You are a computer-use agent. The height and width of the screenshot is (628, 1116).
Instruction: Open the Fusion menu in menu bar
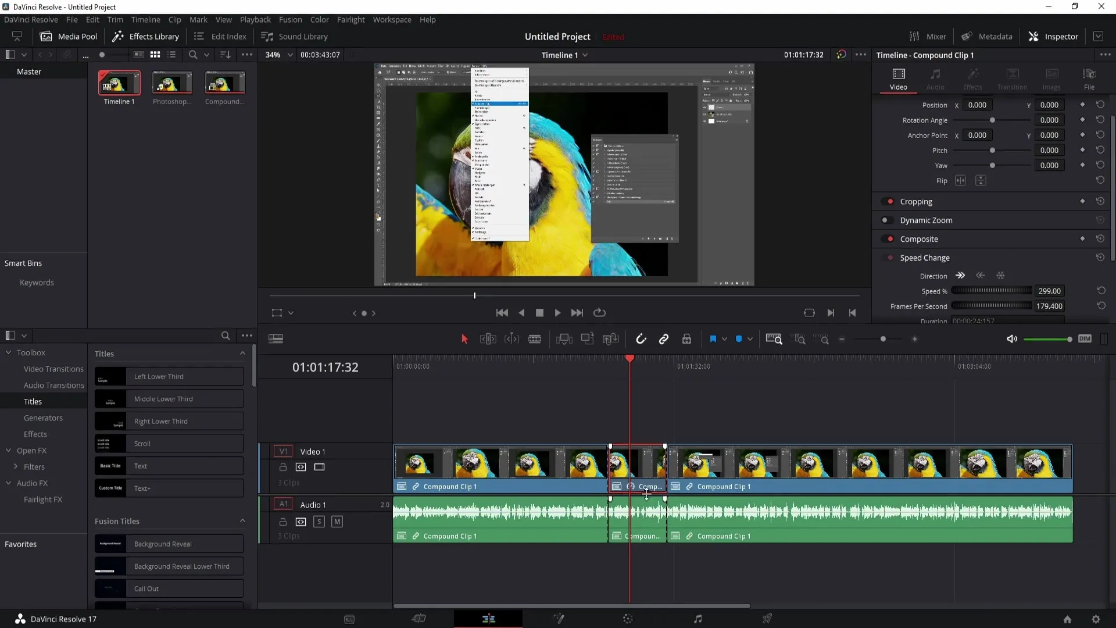289,19
